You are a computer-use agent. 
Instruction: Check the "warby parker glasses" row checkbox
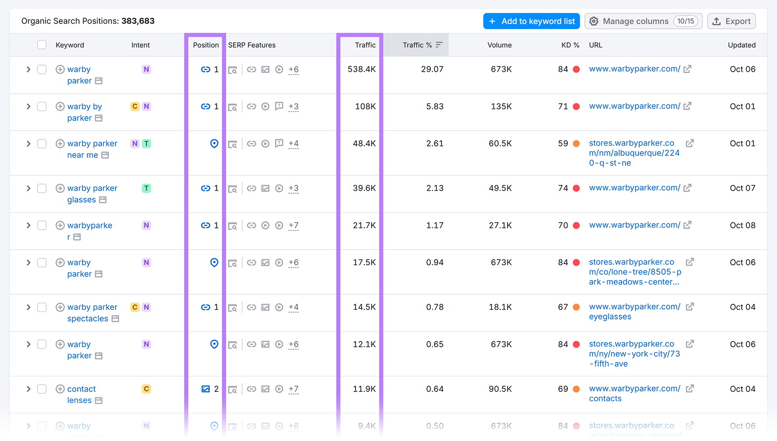pyautogui.click(x=42, y=188)
